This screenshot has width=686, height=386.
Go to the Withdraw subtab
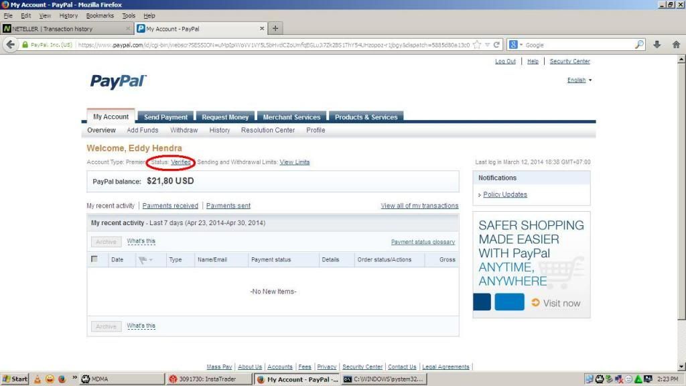tap(184, 130)
